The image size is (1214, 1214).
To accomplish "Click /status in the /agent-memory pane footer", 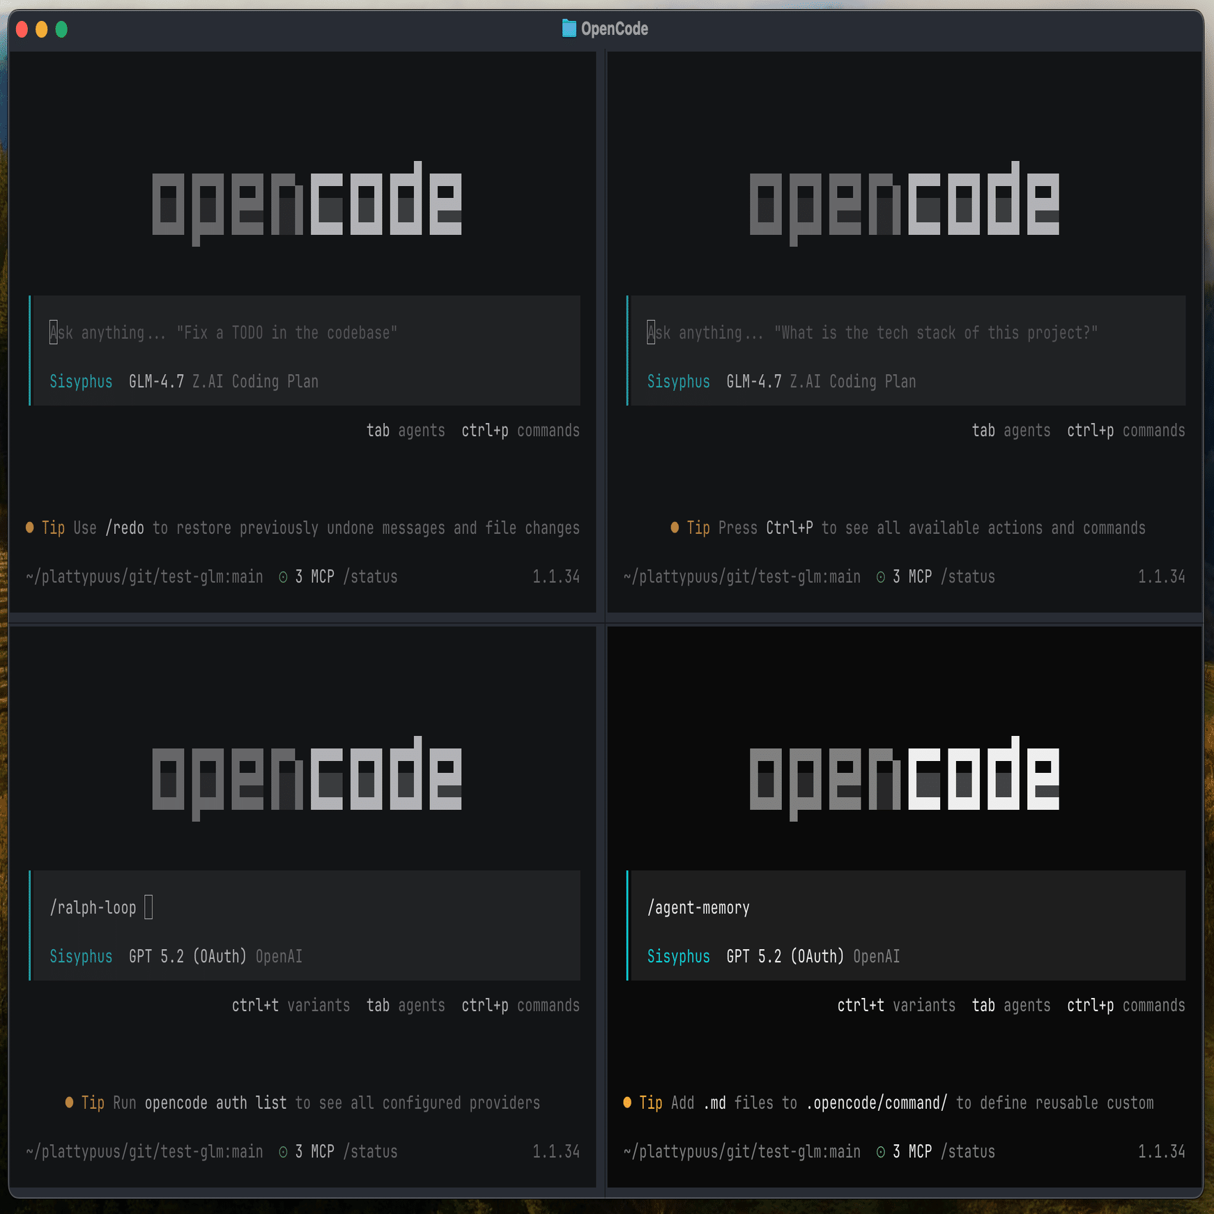I will pos(968,1152).
